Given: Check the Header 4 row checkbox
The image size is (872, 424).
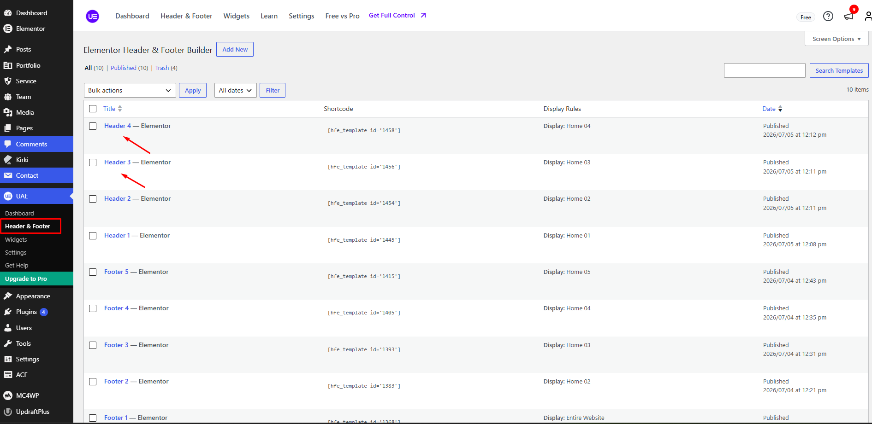Looking at the screenshot, I should tap(93, 126).
